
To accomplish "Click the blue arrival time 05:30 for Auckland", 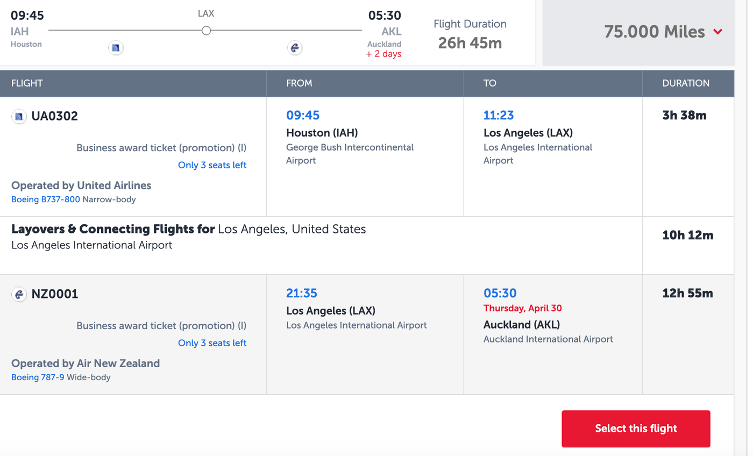I will 500,294.
